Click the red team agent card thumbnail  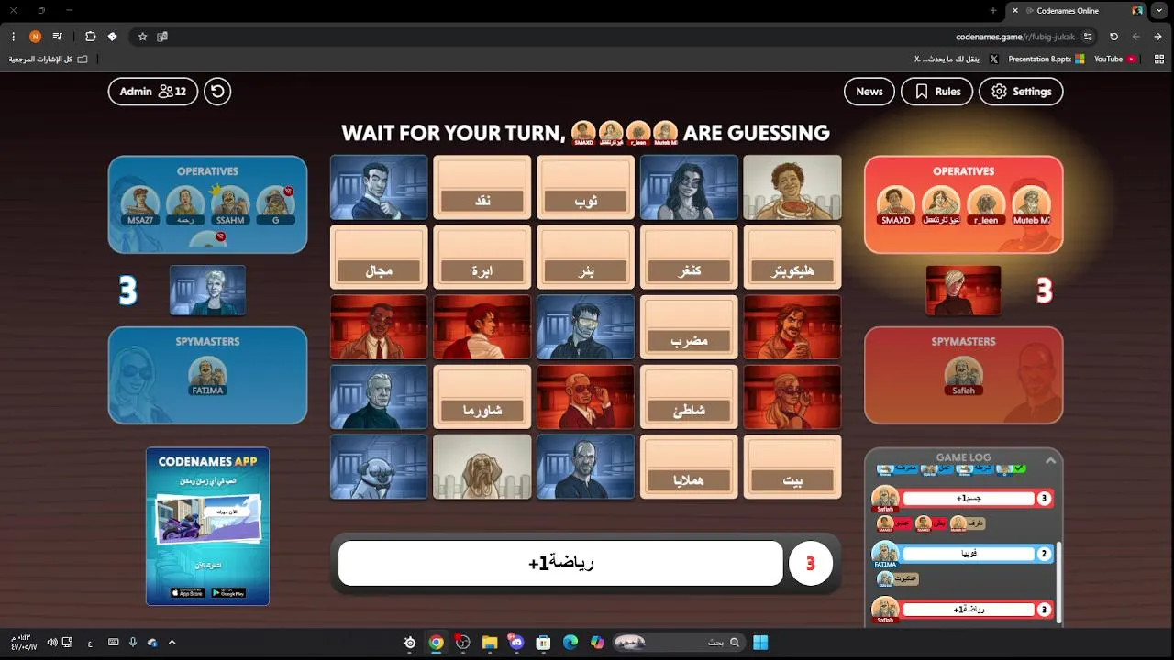point(963,291)
